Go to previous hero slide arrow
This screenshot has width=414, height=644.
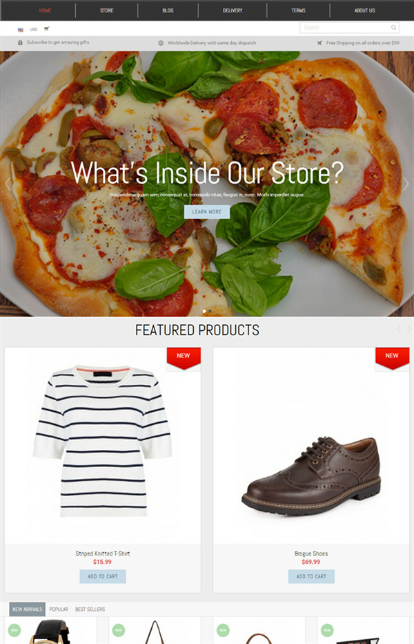(x=8, y=184)
